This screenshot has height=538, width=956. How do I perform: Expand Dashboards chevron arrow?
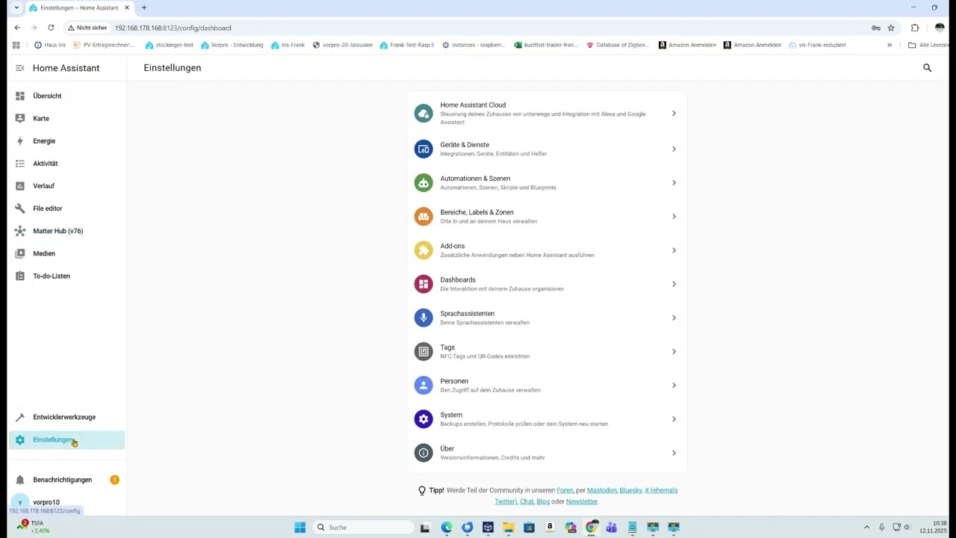(x=674, y=284)
